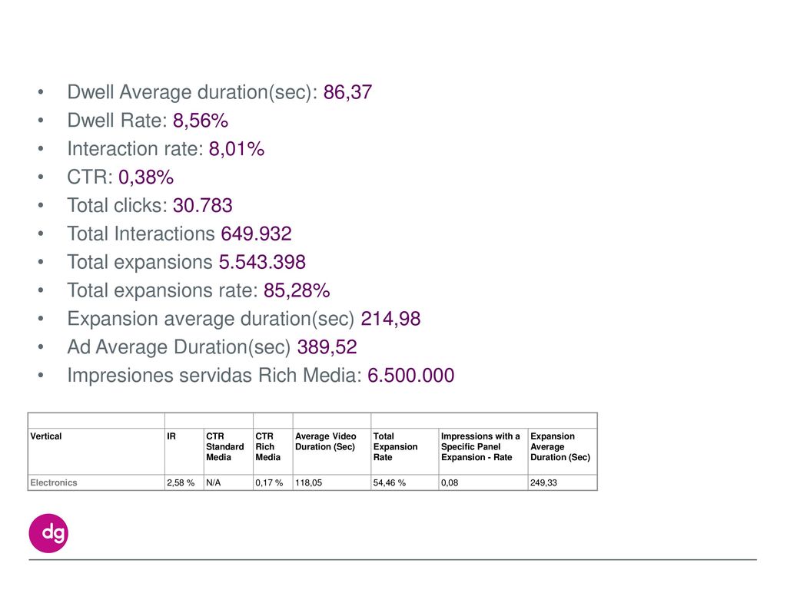Screen dimensions: 787x590
Task: Click the Total expansions rate 85,28% line
Action: pyautogui.click(x=198, y=290)
